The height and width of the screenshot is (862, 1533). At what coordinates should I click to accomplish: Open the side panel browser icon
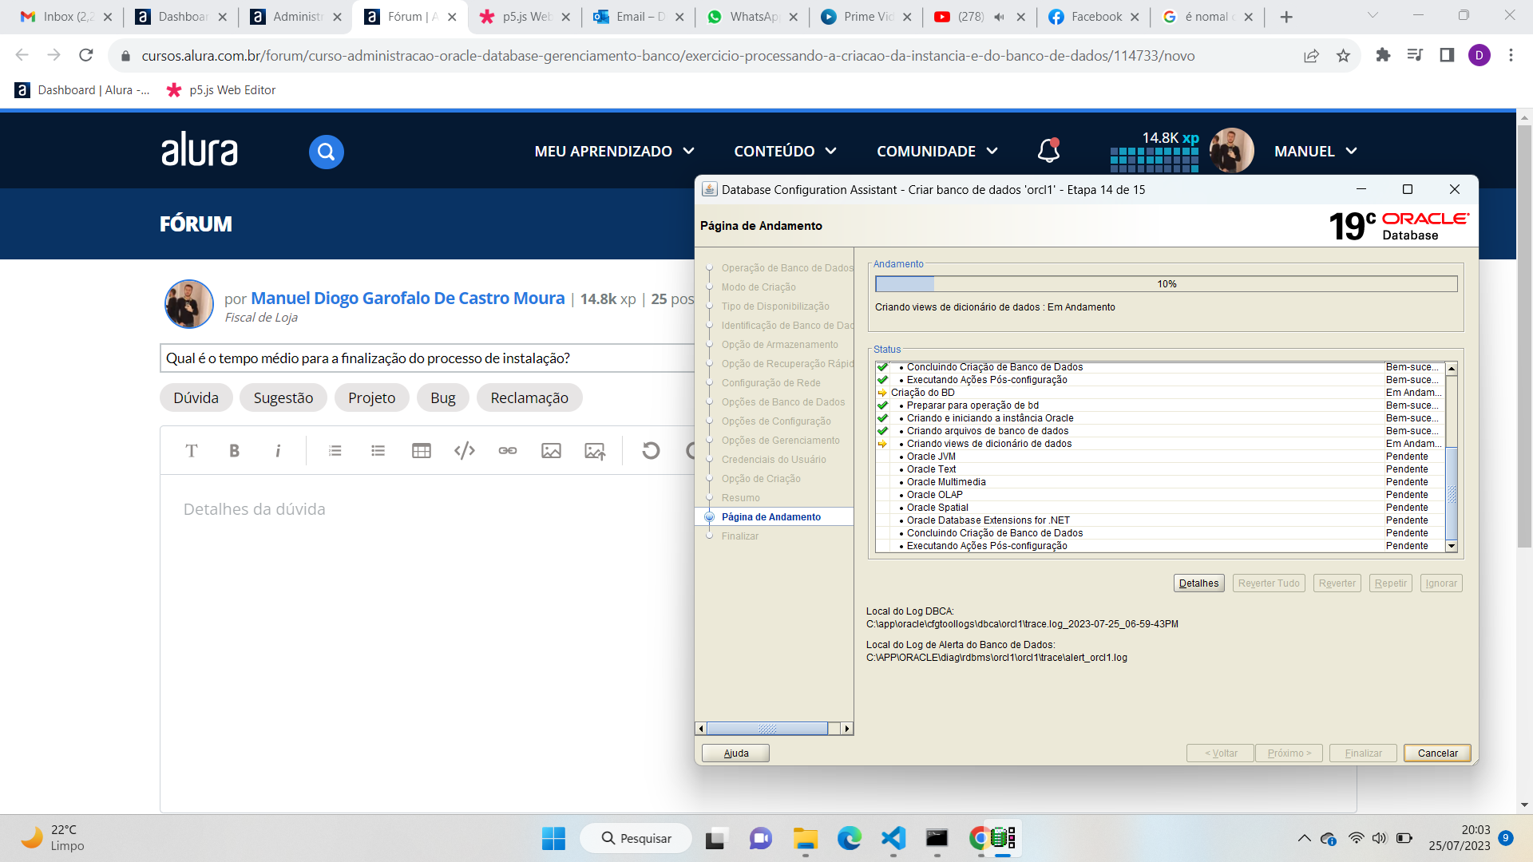click(1447, 55)
